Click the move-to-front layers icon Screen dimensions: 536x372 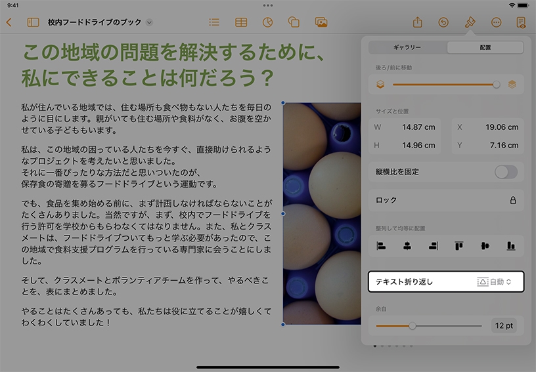point(512,84)
